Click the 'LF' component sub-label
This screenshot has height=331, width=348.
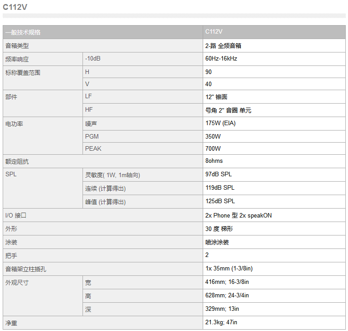click(x=88, y=96)
